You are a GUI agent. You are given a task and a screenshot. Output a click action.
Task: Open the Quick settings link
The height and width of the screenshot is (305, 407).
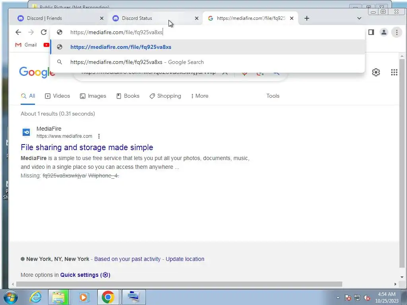pos(85,275)
